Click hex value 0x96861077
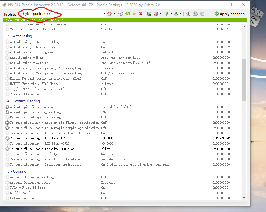Image resolution: width=266 pixels, height=212 pixels. pyautogui.click(x=221, y=29)
